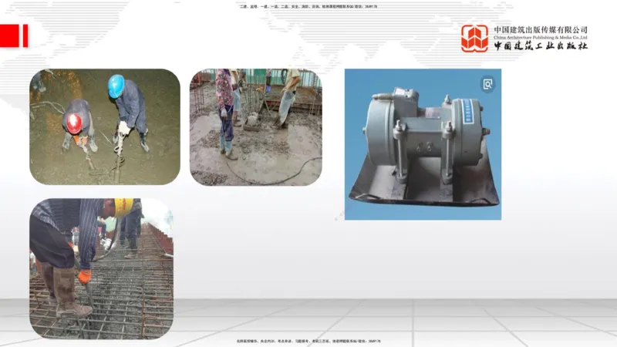Click the company name 中国建筑出版传媒有限公司
617x347 pixels.
pos(541,29)
